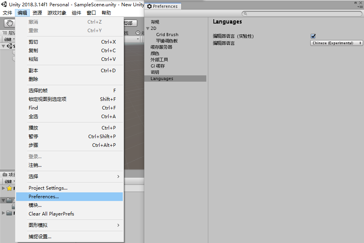Screen dimensions: 364x243
Task: Open the 窗口 menu
Action: coord(91,13)
